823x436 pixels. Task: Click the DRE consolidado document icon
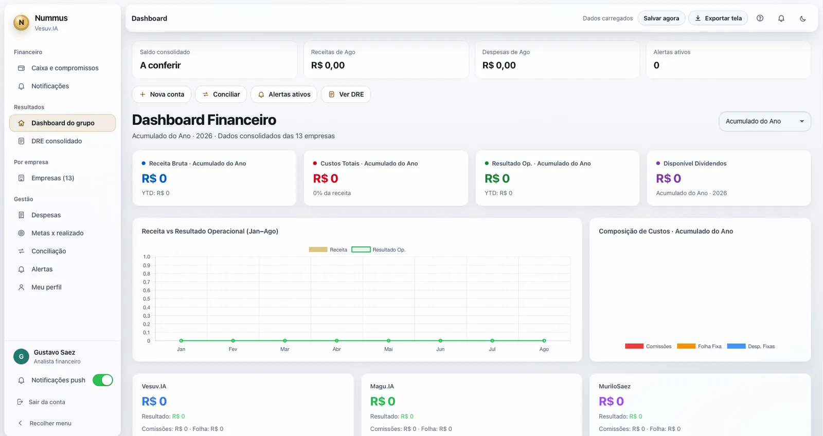pyautogui.click(x=21, y=141)
